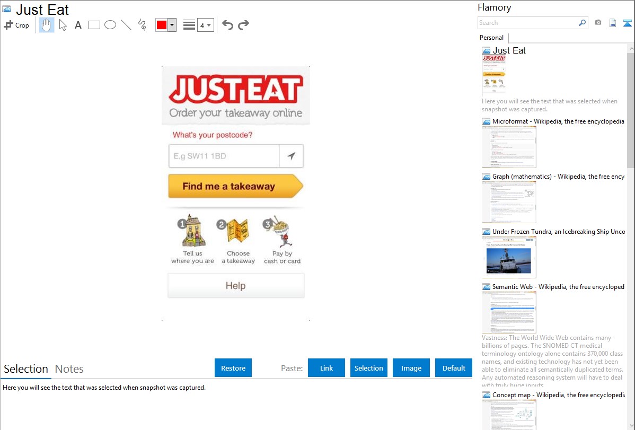Image resolution: width=635 pixels, height=430 pixels.
Task: Undo the last edit
Action: coord(227,25)
